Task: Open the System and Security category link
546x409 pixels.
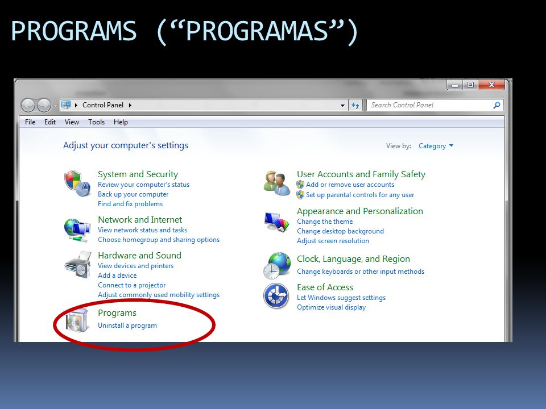Action: pos(138,174)
